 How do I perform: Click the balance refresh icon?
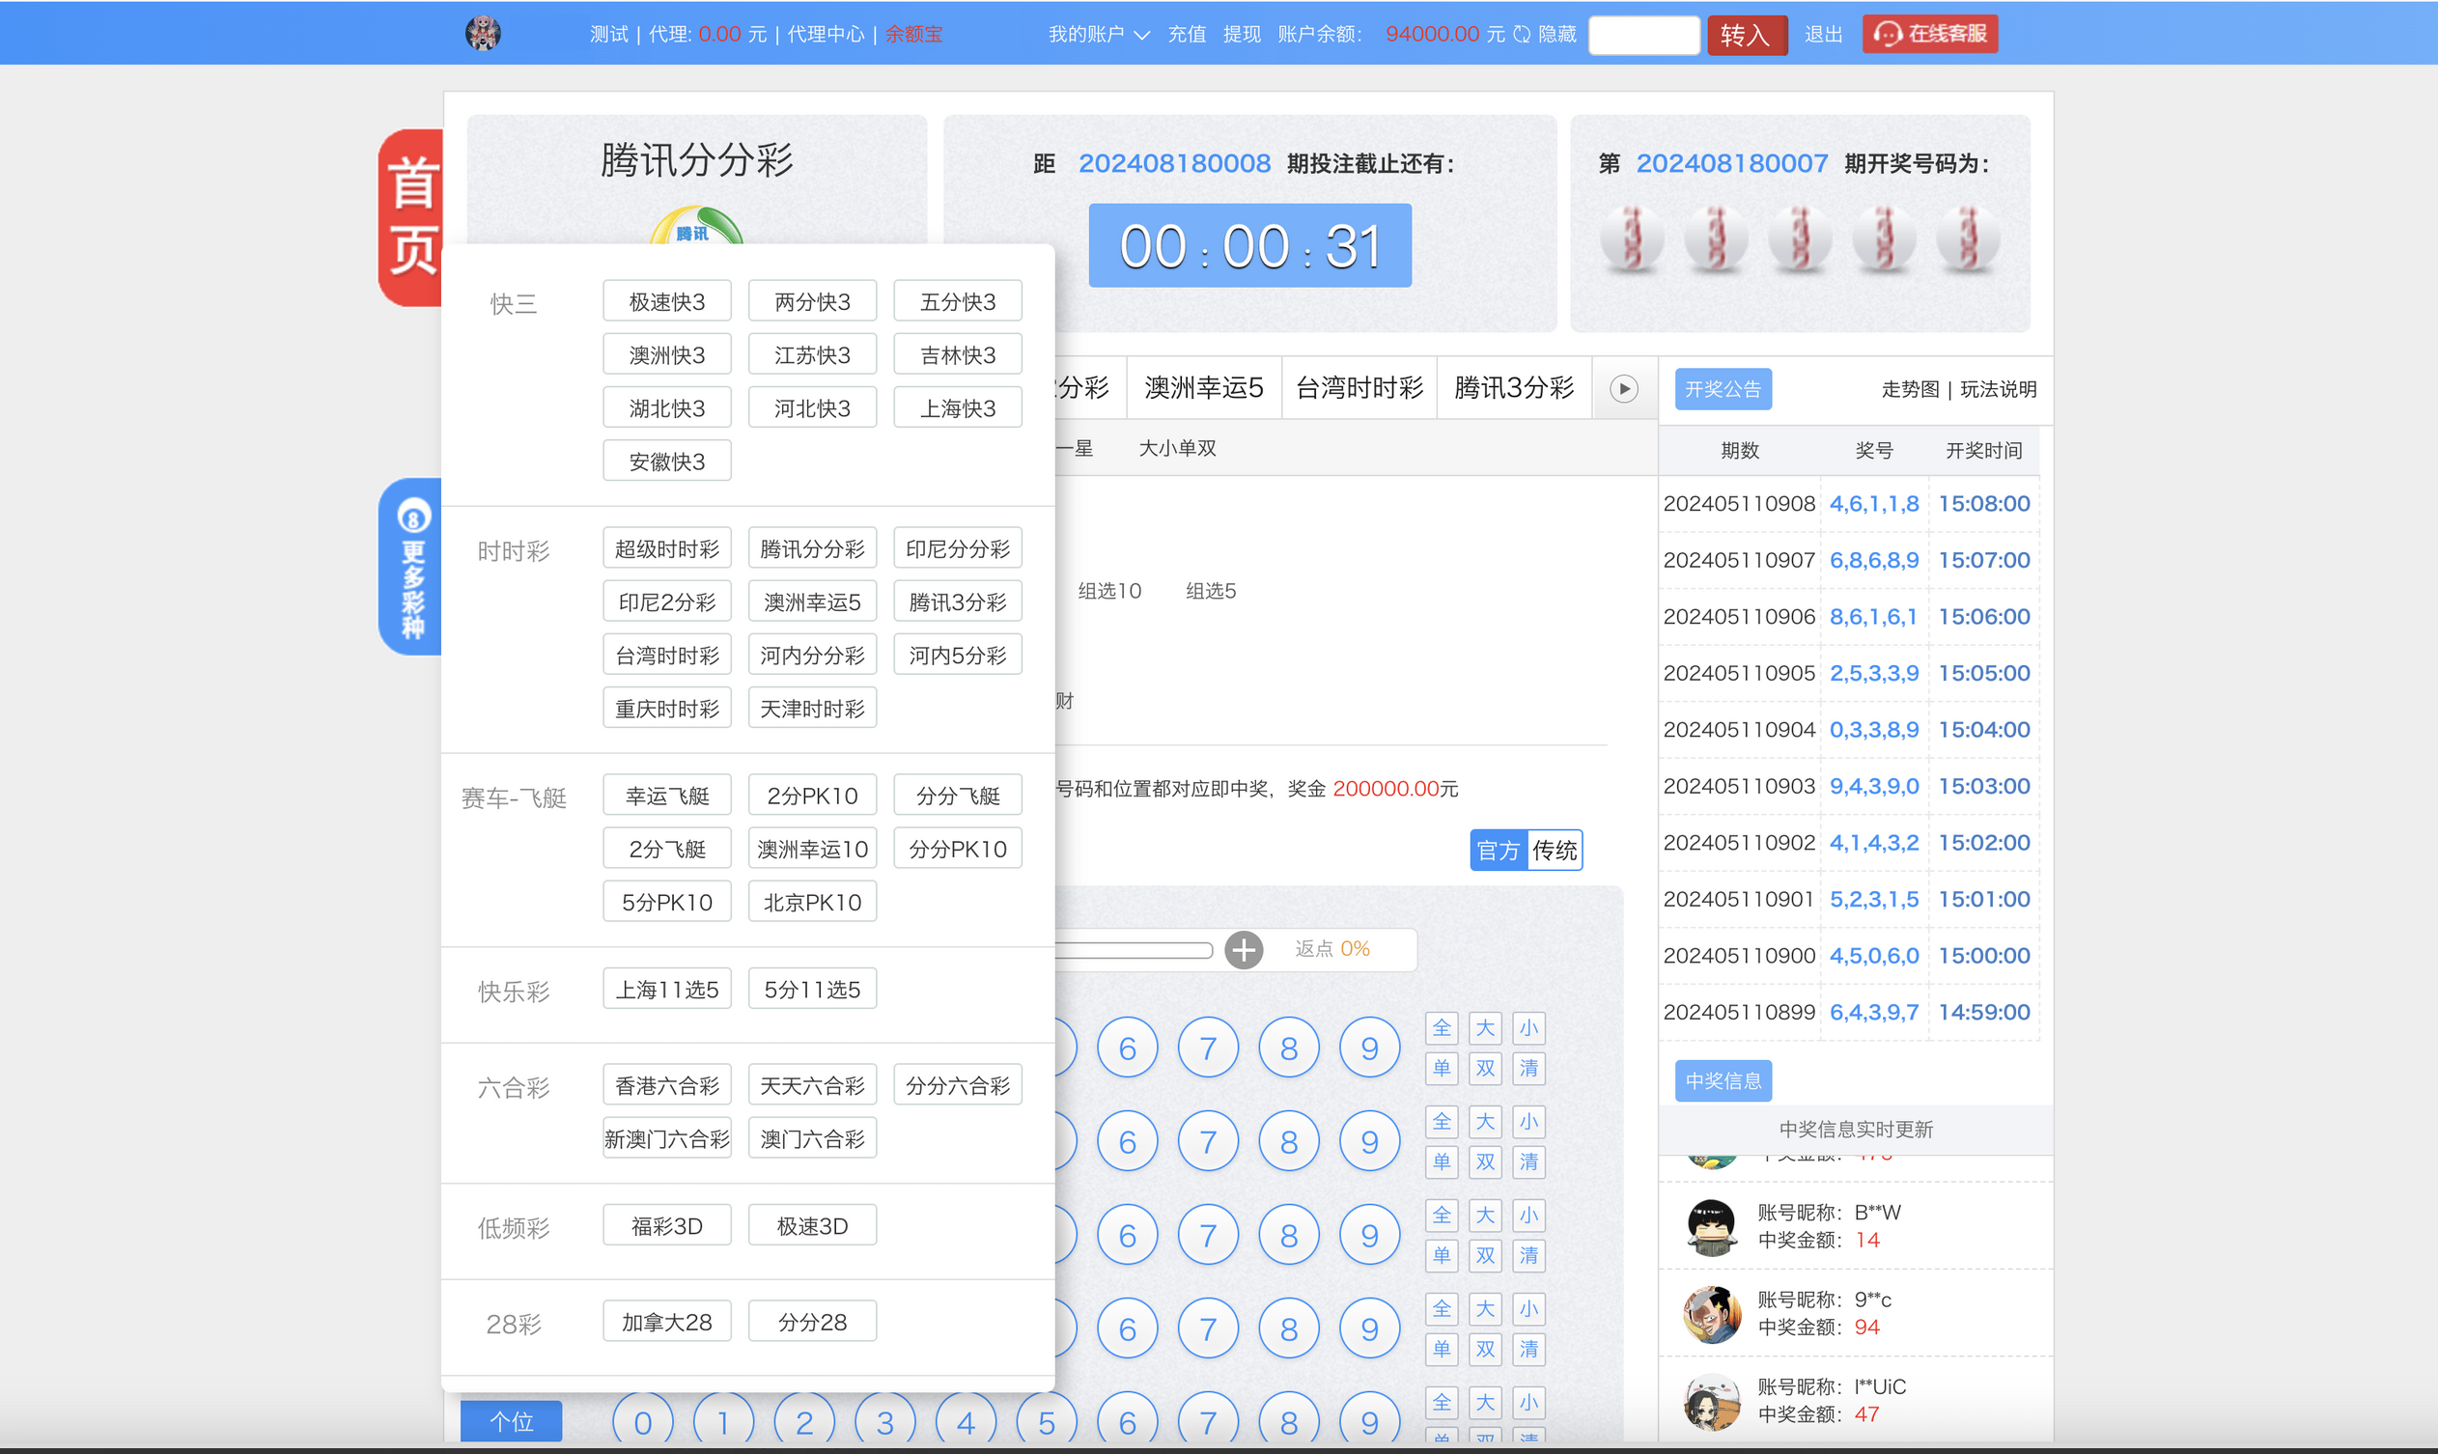(x=1521, y=35)
